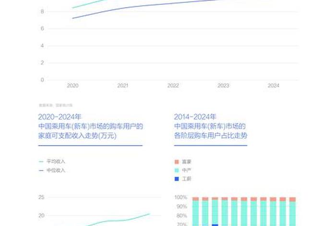
Task: Select the 平均收入 legend label
Action: pos(56,162)
